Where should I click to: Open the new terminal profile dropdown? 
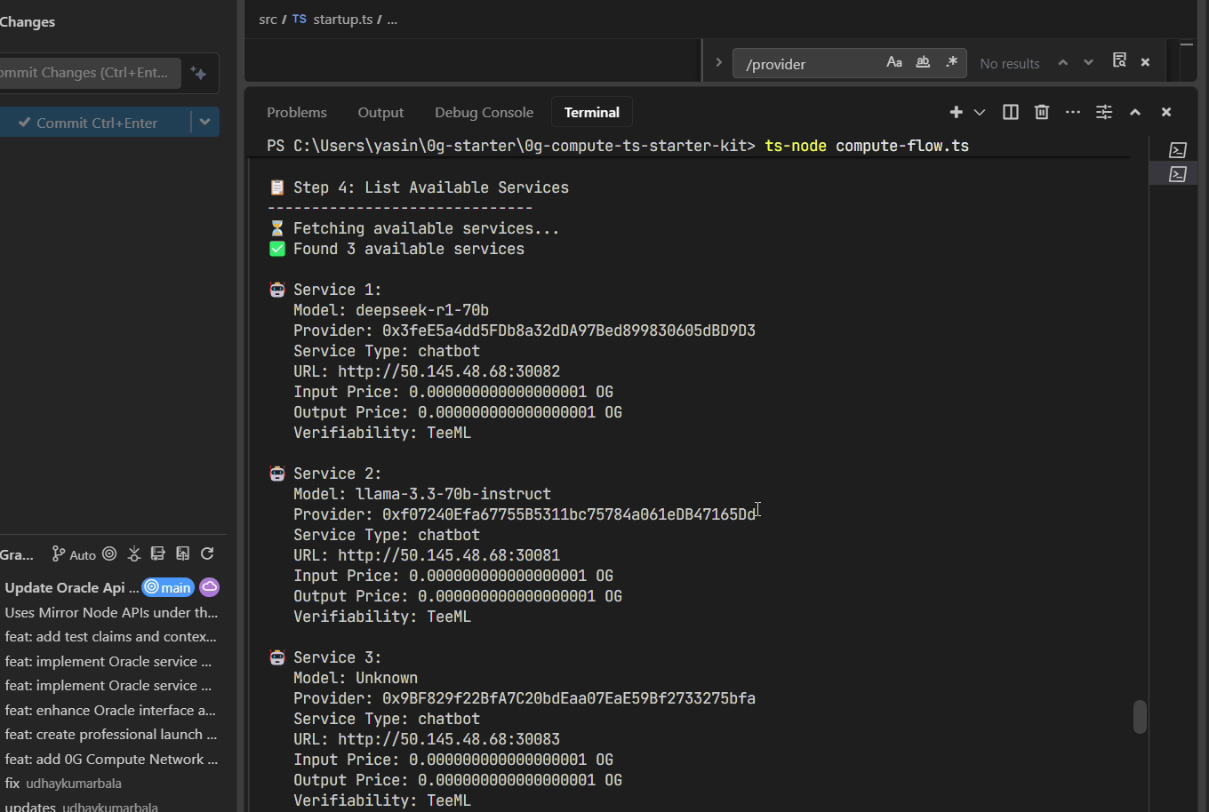point(980,112)
